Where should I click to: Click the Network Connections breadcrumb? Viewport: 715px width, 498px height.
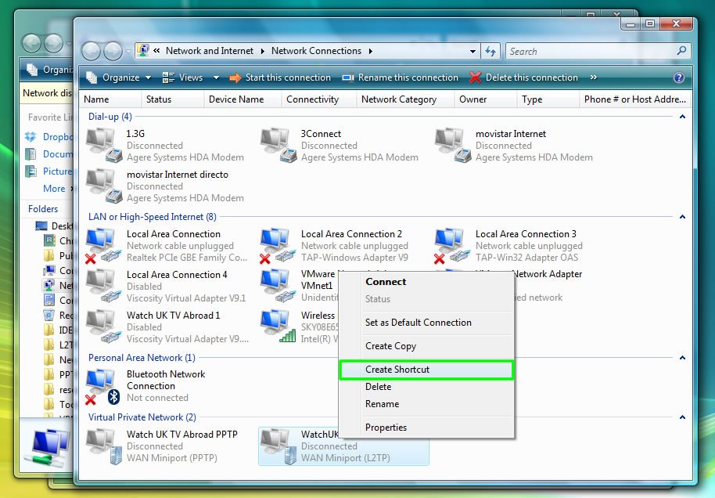(317, 51)
